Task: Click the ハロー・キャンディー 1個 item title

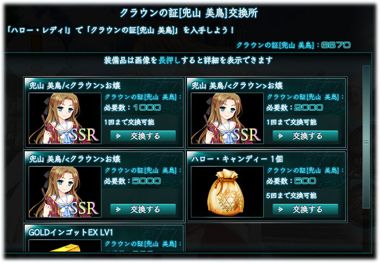Action: point(237,159)
